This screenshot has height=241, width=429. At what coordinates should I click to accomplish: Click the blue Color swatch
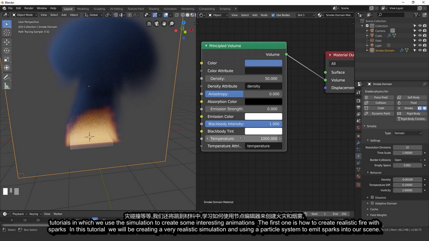click(x=263, y=63)
